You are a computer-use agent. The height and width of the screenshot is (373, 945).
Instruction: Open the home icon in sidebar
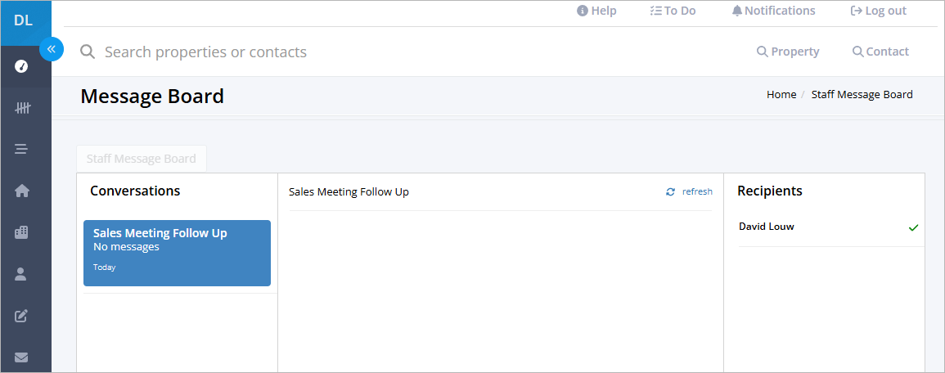pyautogui.click(x=22, y=191)
